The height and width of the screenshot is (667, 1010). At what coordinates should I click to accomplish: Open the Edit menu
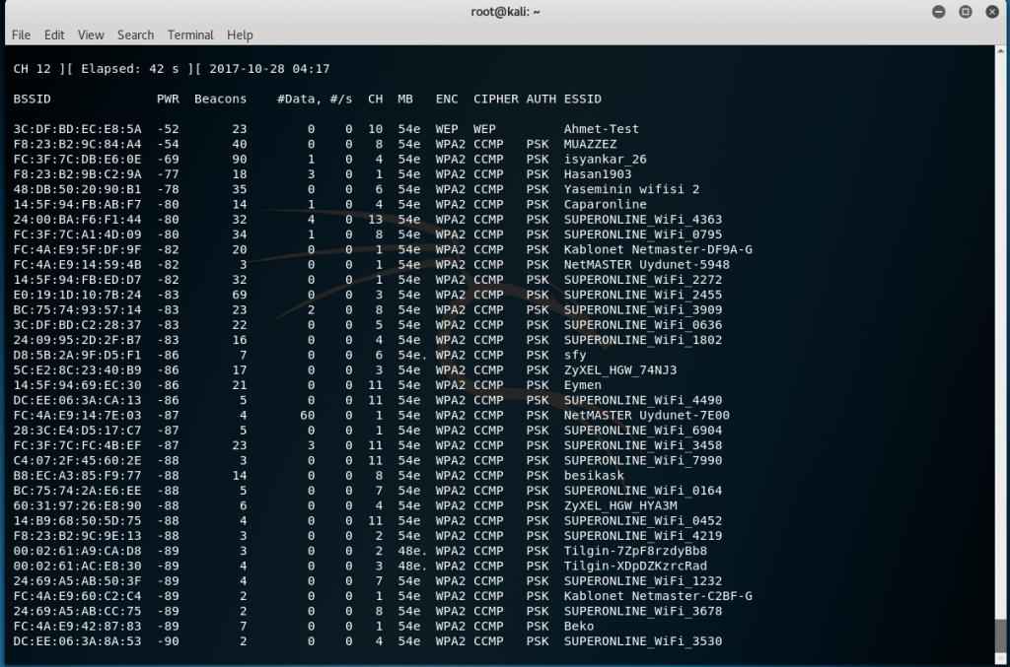pyautogui.click(x=54, y=34)
